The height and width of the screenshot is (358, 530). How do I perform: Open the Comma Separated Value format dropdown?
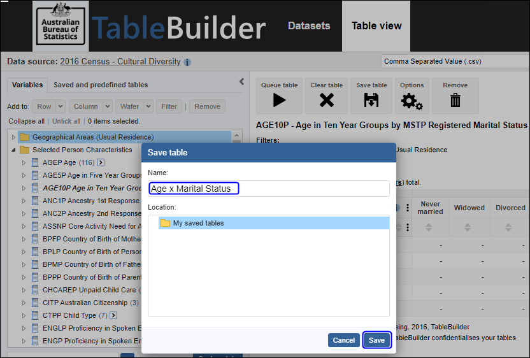[455, 62]
